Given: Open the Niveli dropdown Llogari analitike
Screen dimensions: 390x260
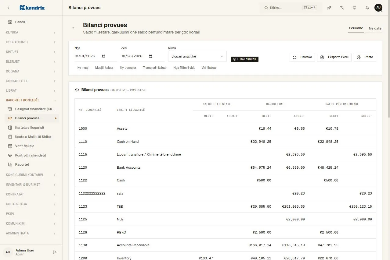Looking at the screenshot, I should pyautogui.click(x=197, y=56).
